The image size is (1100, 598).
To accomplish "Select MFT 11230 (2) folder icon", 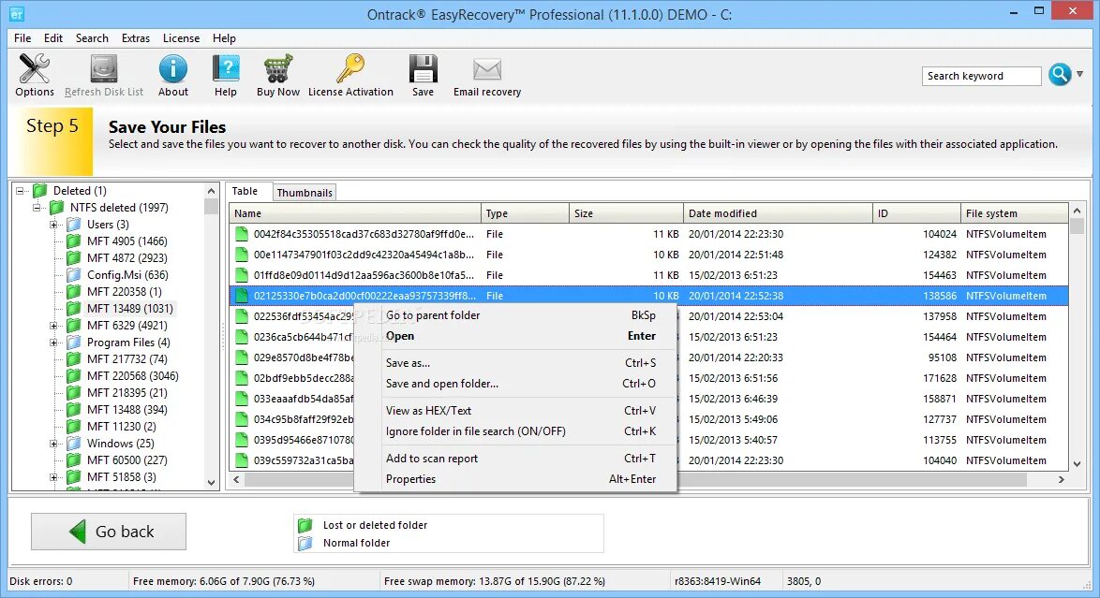I will [x=74, y=426].
